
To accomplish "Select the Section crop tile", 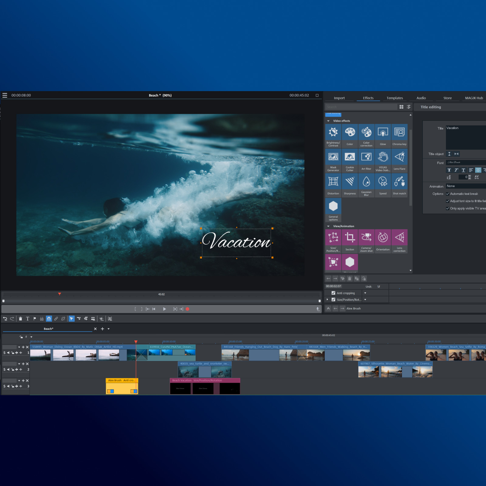I will 350,241.
